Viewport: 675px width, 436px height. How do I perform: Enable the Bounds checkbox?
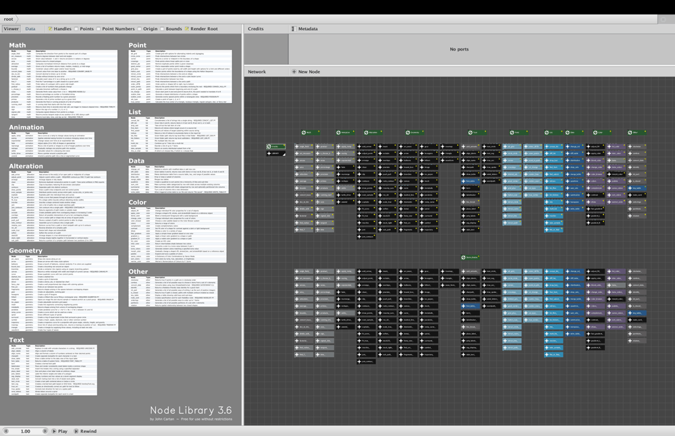[x=162, y=29]
